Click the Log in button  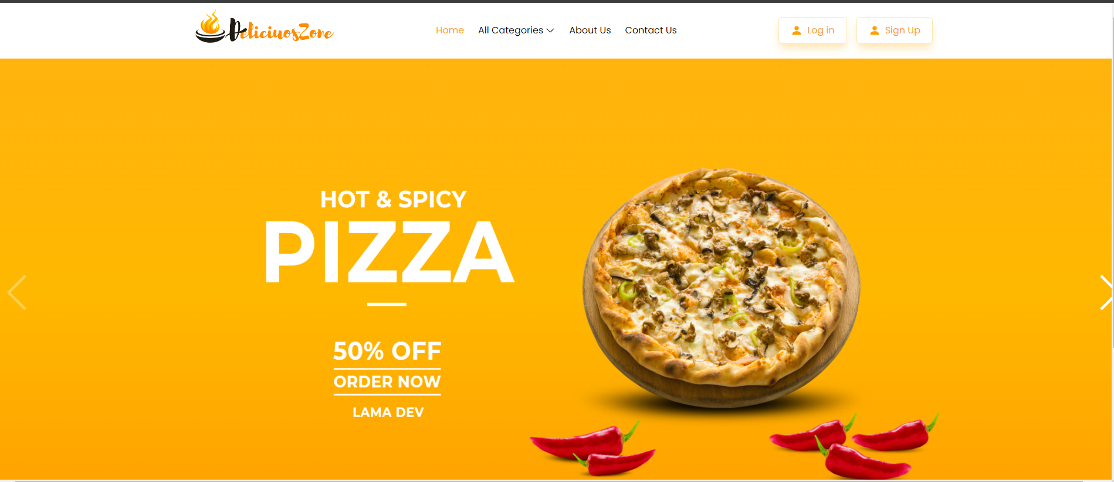(x=812, y=30)
